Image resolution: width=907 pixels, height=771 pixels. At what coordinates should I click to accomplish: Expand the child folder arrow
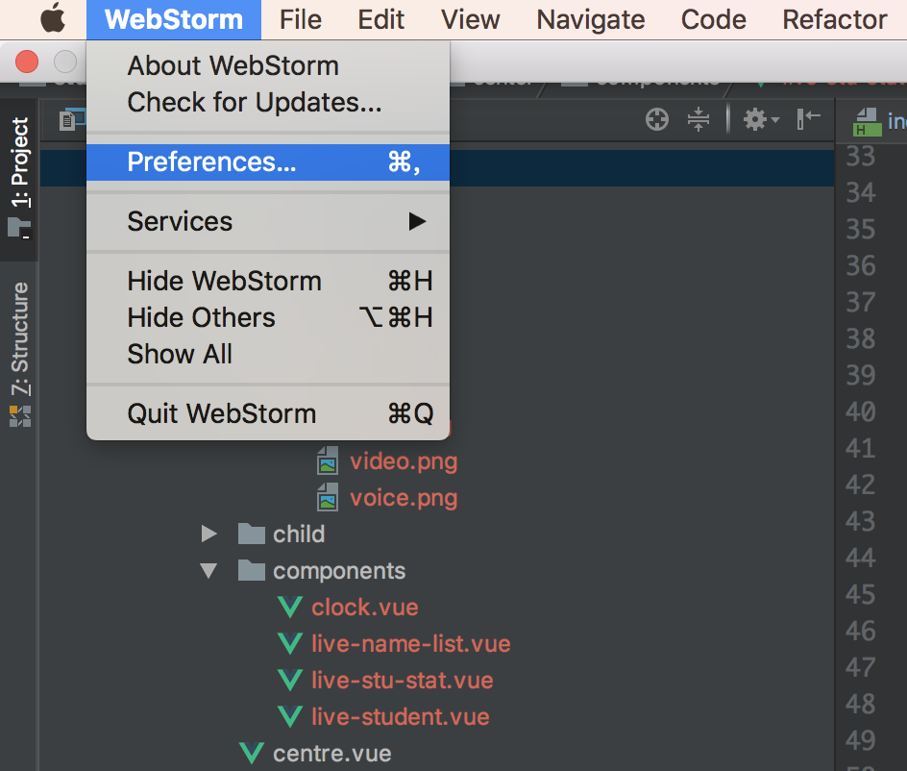(208, 535)
